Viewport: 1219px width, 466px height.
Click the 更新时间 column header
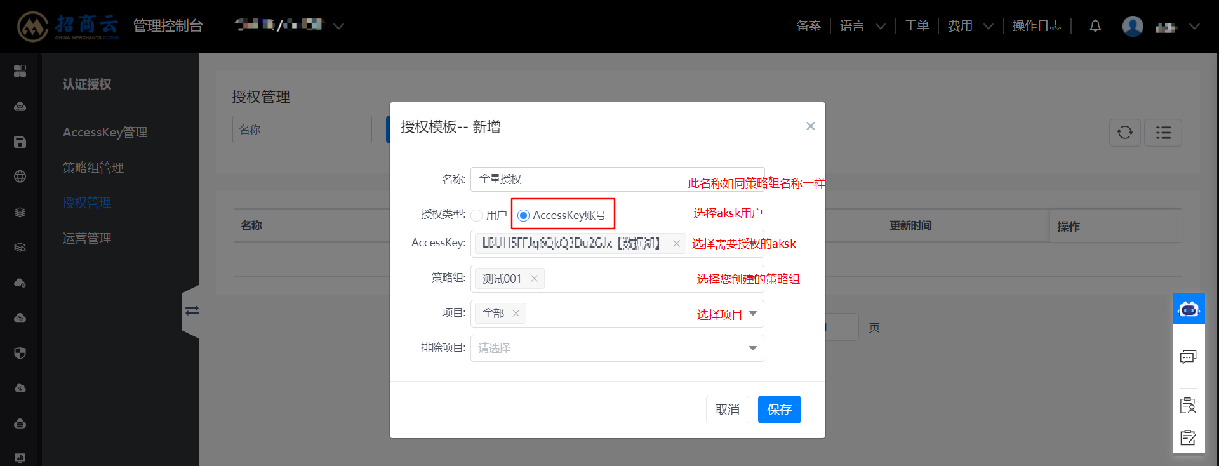click(x=910, y=225)
